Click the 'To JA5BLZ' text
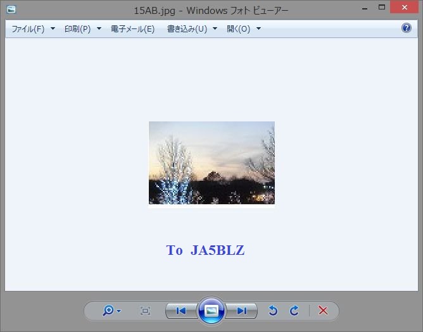The width and height of the screenshot is (423, 332). (205, 250)
